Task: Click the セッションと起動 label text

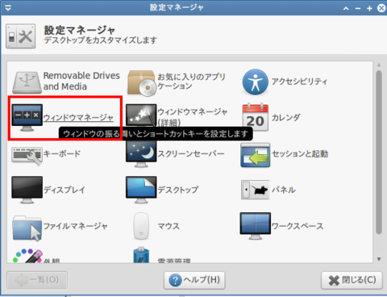Action: coord(300,153)
